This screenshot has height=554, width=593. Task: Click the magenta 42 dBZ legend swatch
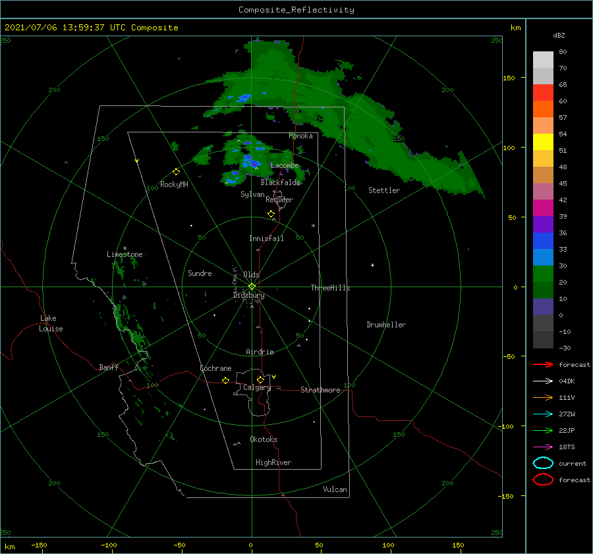pyautogui.click(x=543, y=208)
